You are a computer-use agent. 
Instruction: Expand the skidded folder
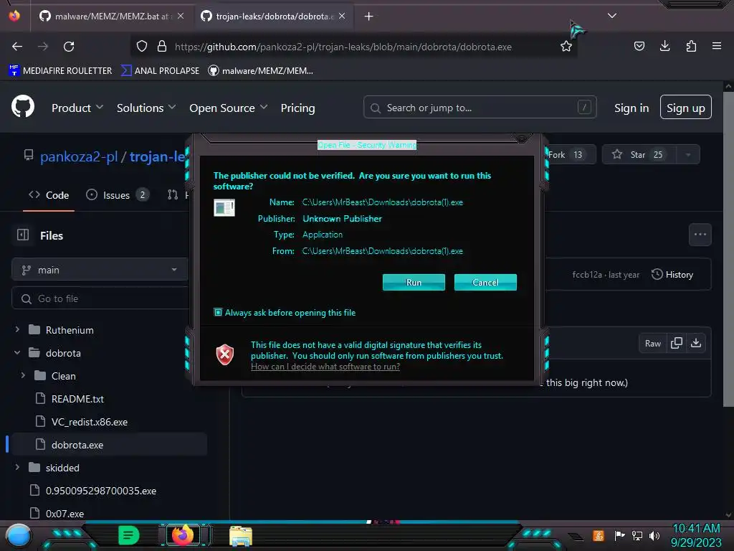[17, 467]
